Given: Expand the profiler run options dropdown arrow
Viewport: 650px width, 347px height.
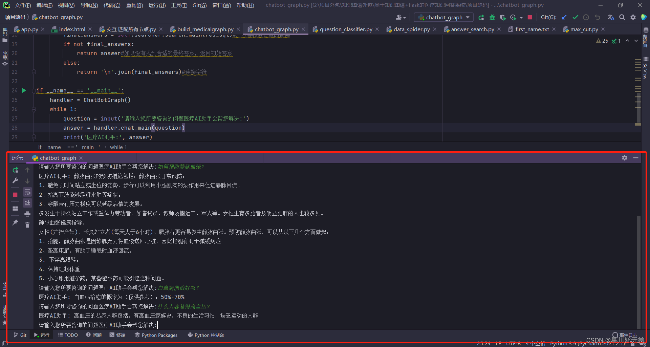Looking at the screenshot, I should pyautogui.click(x=521, y=18).
